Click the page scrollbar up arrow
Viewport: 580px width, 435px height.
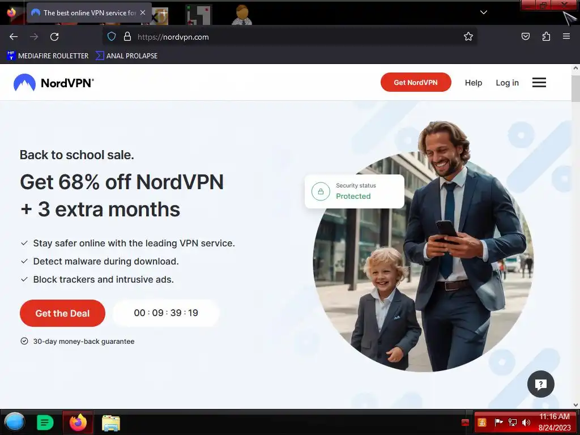coord(575,68)
